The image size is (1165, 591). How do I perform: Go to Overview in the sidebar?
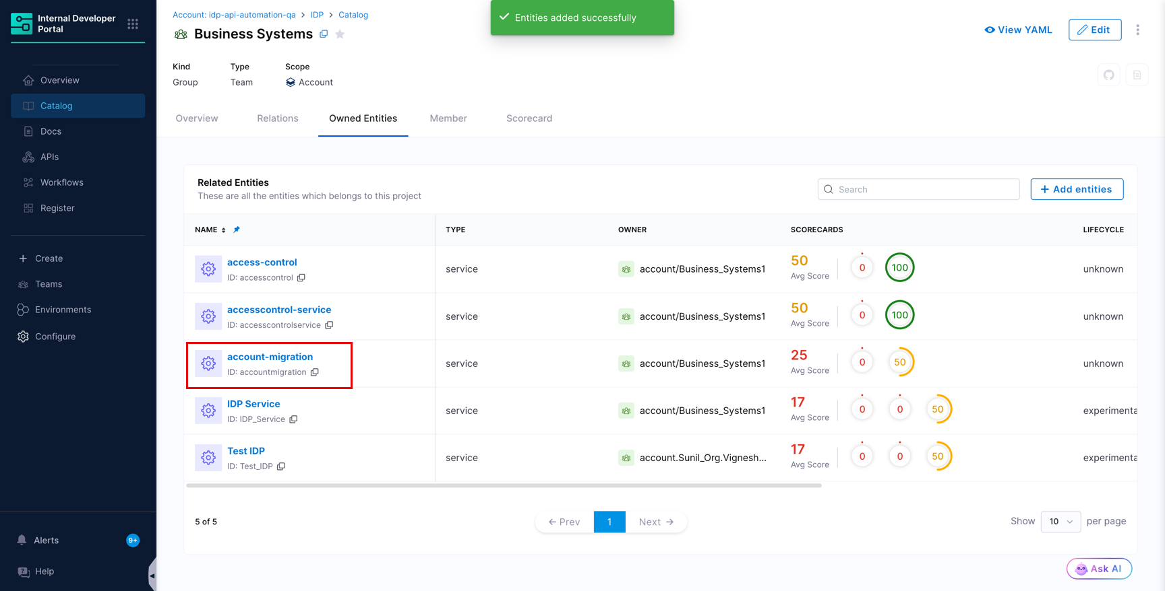78,80
